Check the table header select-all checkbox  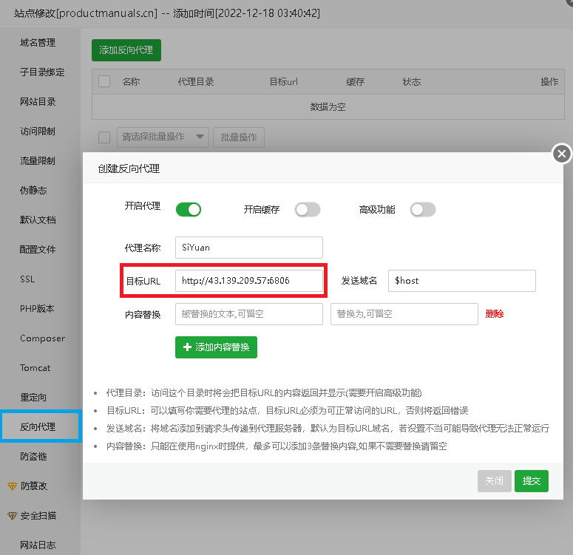(104, 81)
